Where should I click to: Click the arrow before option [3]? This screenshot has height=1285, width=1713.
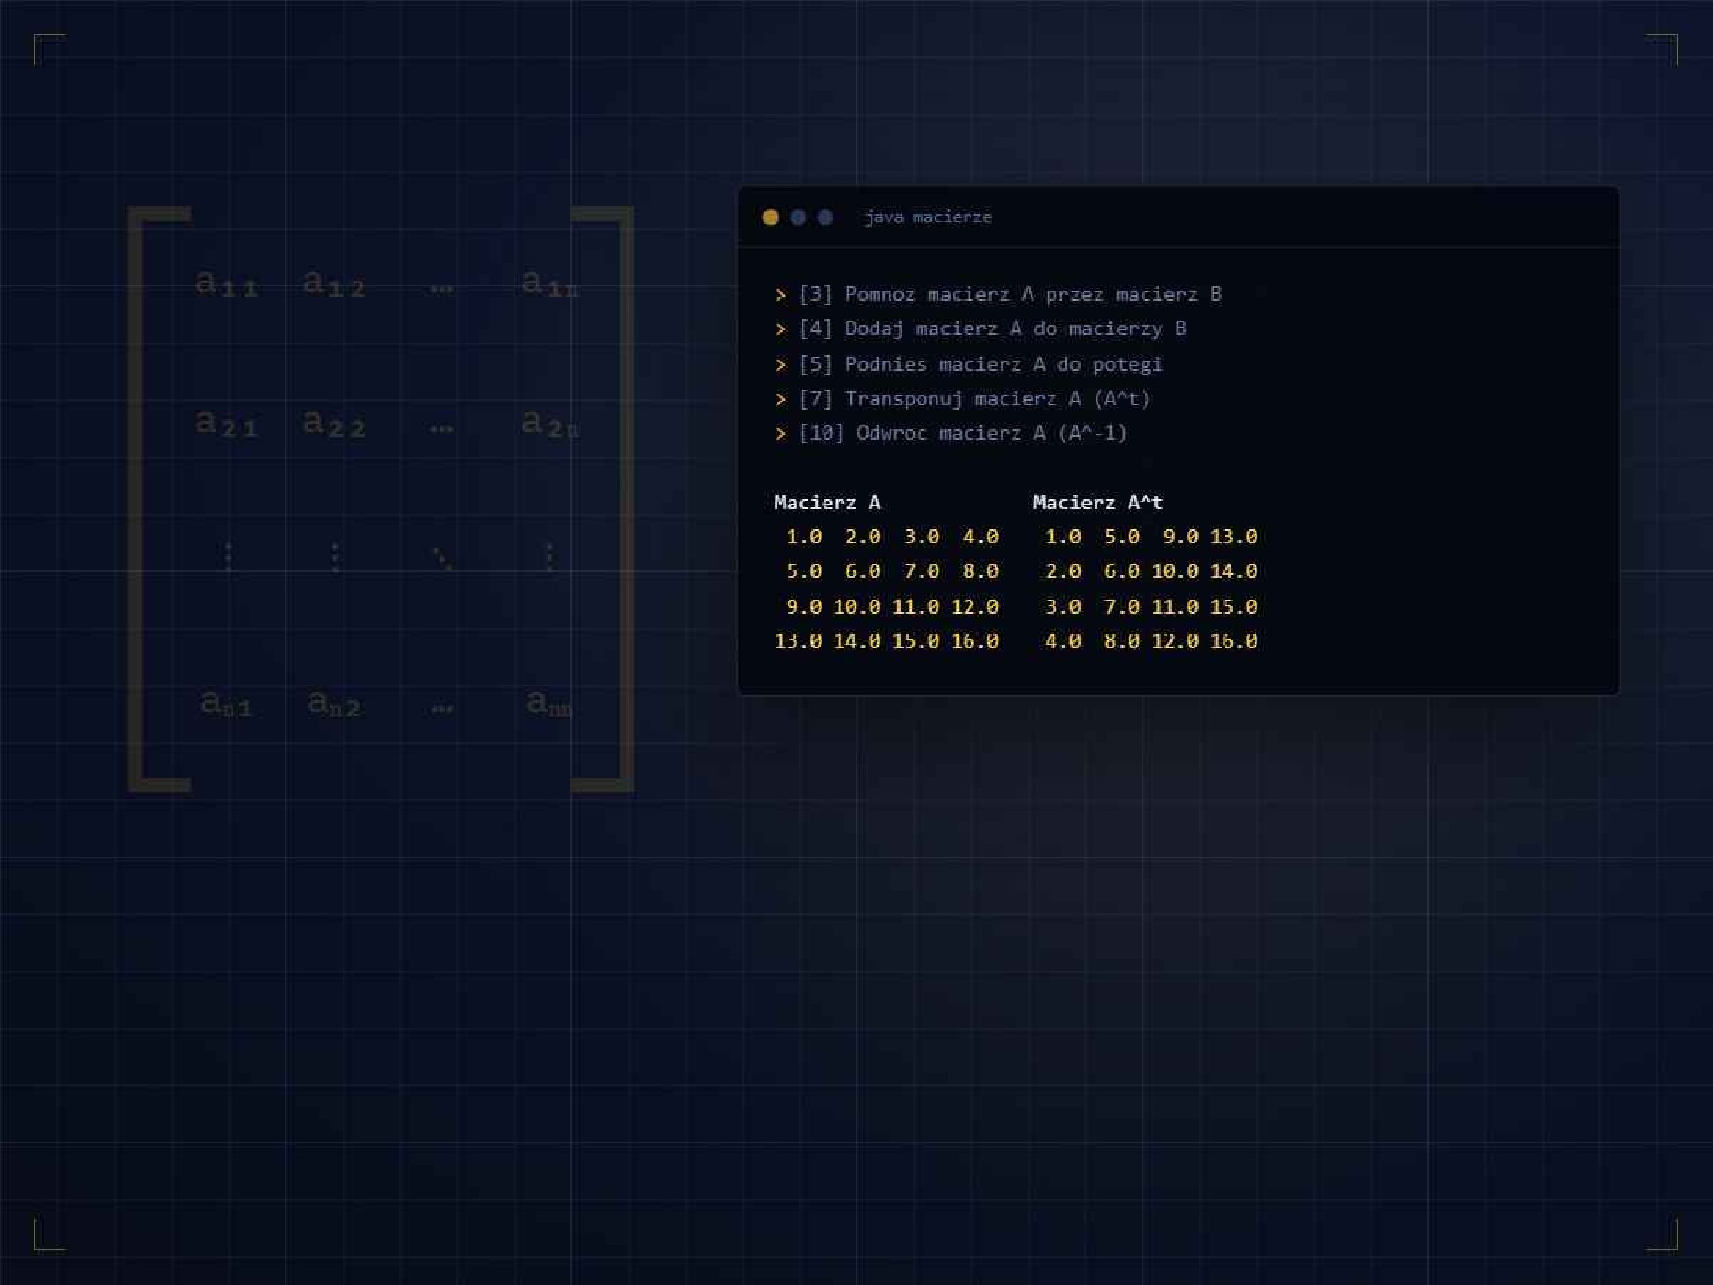click(780, 296)
